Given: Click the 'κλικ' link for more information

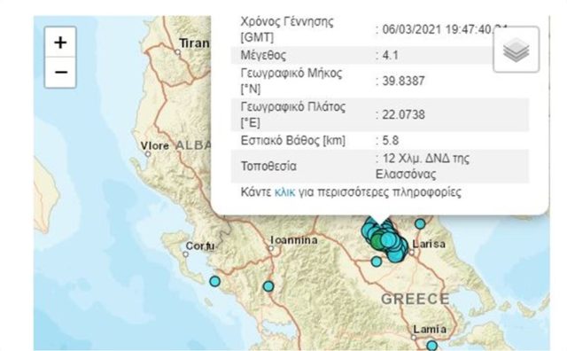Looking at the screenshot, I should [x=284, y=191].
